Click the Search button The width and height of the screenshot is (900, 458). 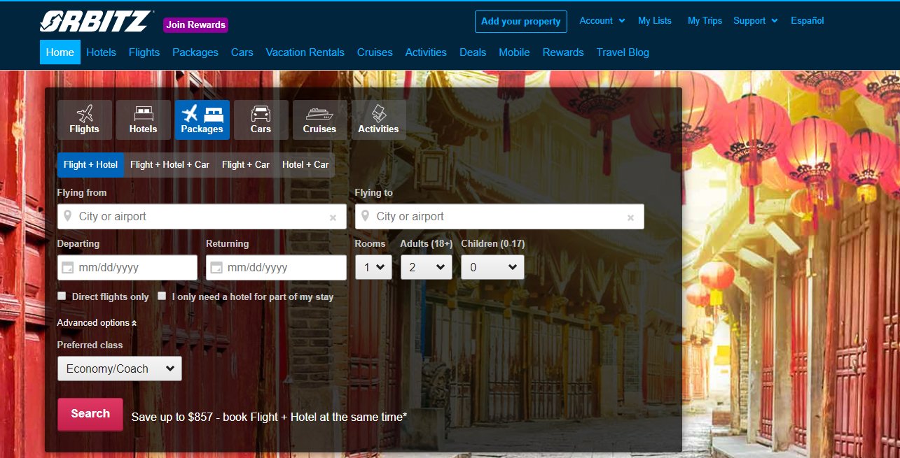(90, 414)
